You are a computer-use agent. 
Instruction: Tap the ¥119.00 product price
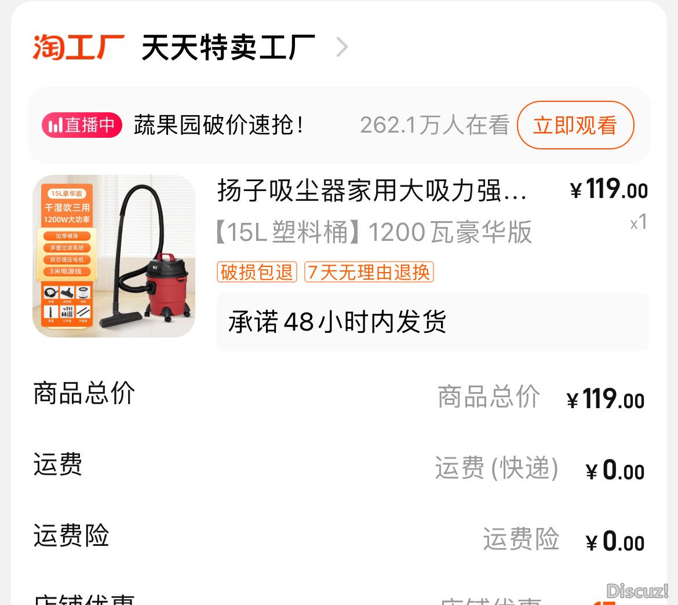coord(609,190)
